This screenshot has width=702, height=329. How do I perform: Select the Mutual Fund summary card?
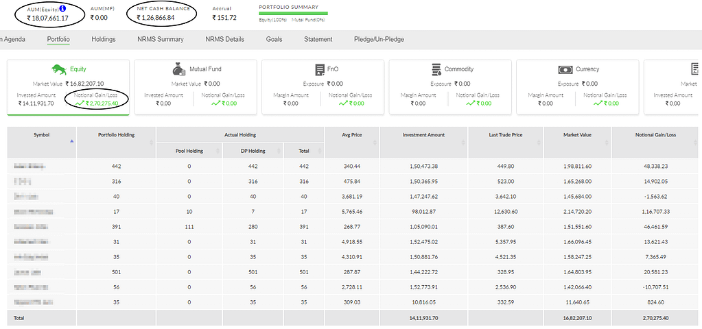point(196,87)
